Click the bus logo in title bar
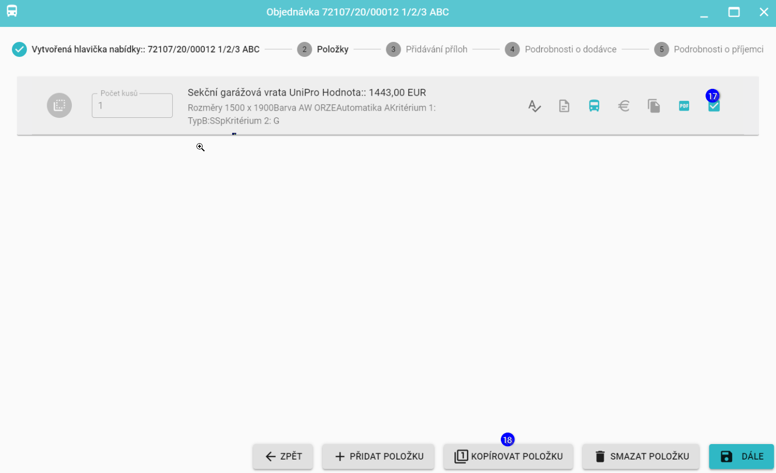 pyautogui.click(x=12, y=11)
